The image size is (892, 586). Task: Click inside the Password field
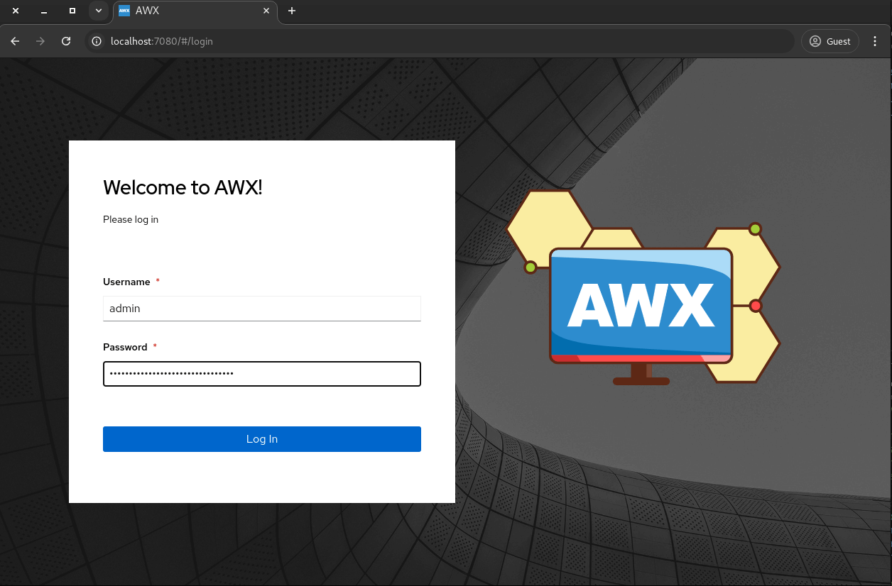(261, 374)
